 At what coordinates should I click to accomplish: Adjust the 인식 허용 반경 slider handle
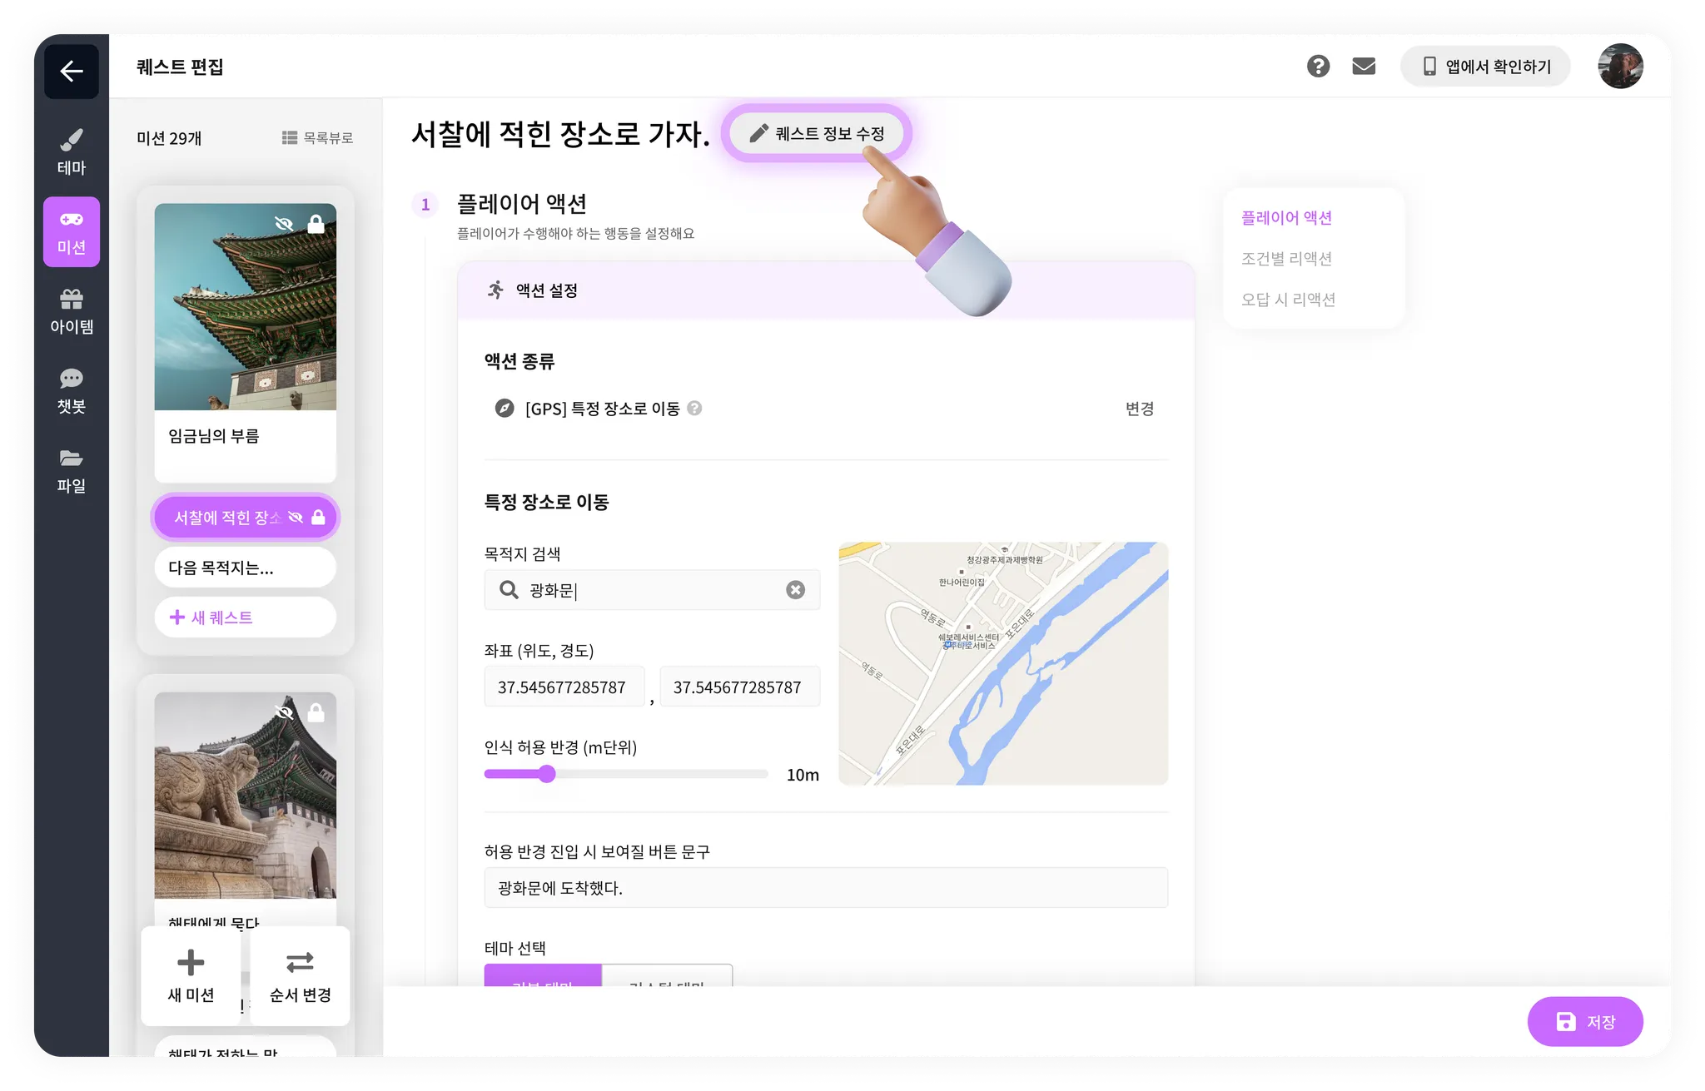pyautogui.click(x=547, y=775)
